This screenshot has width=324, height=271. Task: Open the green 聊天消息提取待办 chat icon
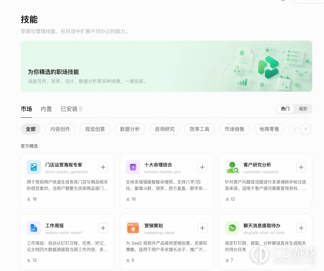click(232, 228)
